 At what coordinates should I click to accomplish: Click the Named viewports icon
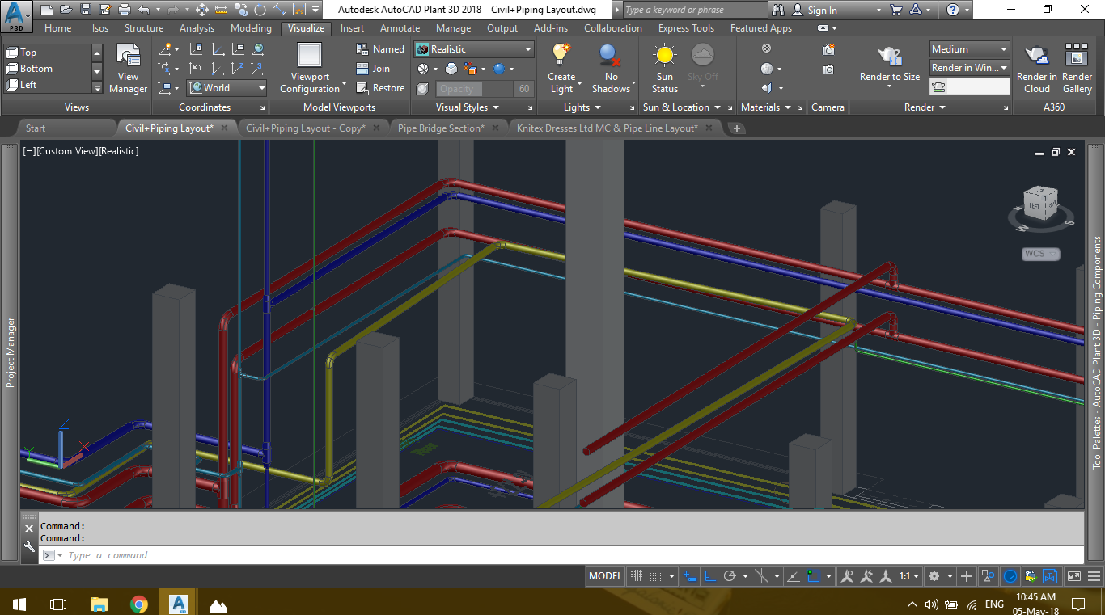click(x=380, y=48)
